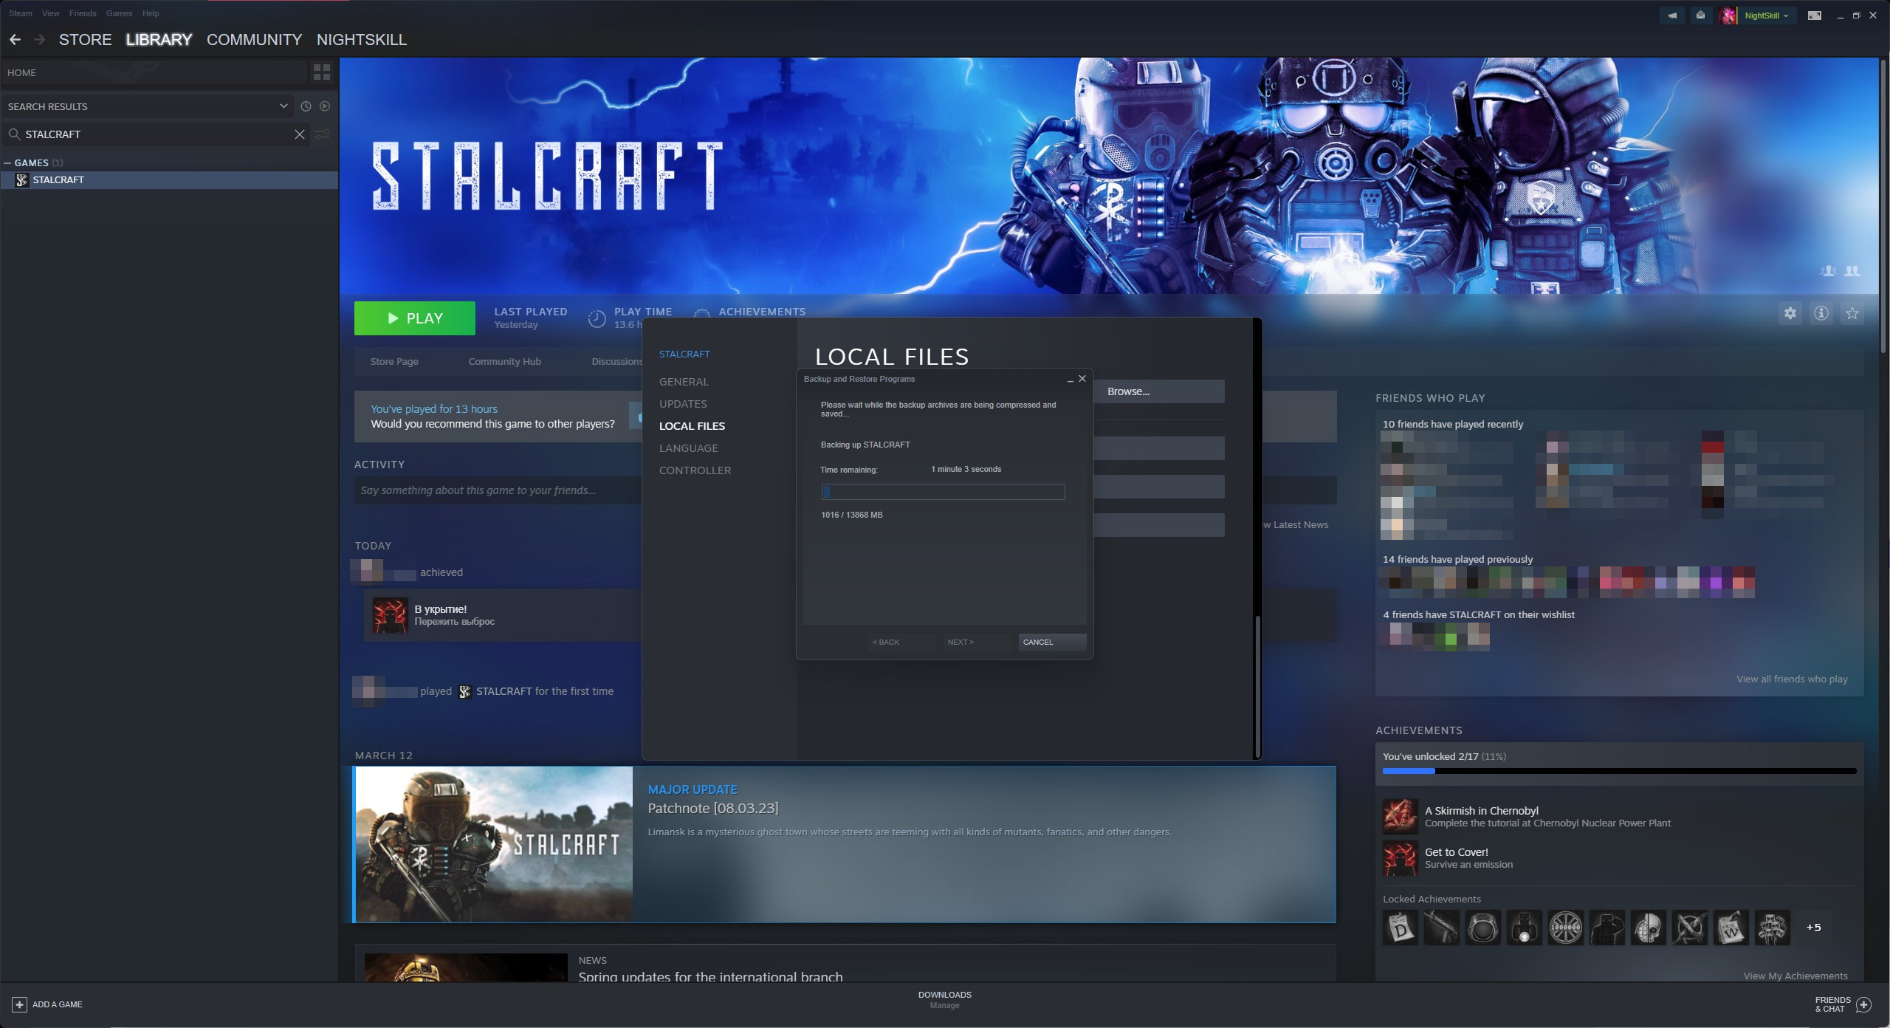Viewport: 1890px width, 1028px height.
Task: Click the friends group icon on banner
Action: (1852, 271)
